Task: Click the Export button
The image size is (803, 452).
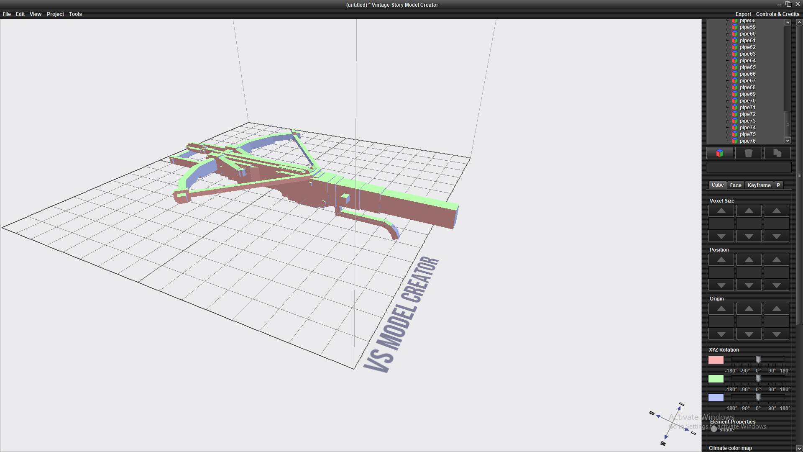Action: (743, 14)
